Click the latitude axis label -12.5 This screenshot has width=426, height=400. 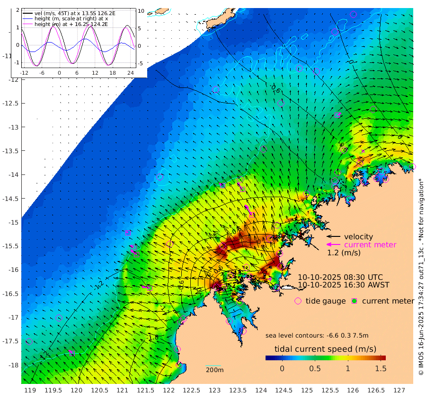[x=10, y=104]
